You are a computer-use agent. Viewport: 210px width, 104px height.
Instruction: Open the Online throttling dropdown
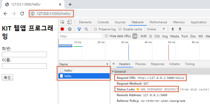156,29
